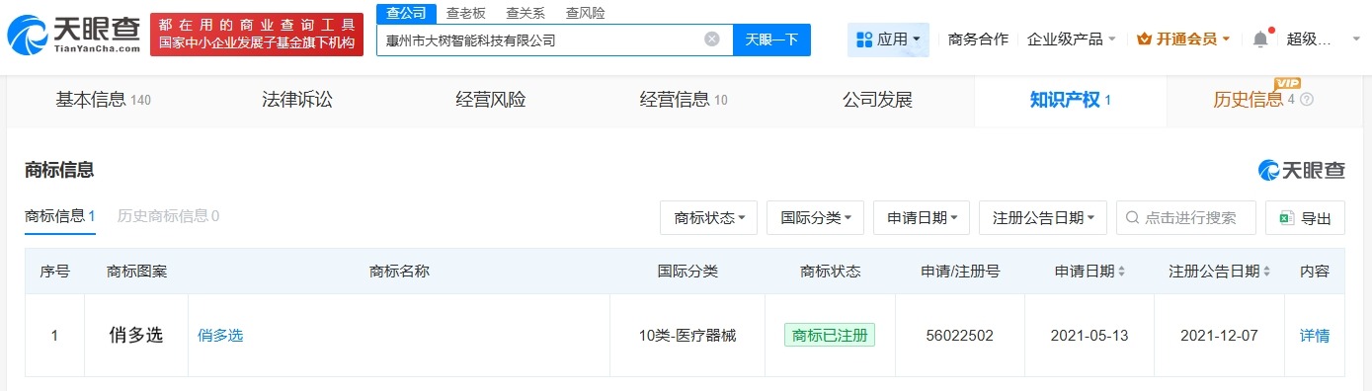This screenshot has width=1372, height=391.
Task: Clear the company search field
Action: point(711,39)
